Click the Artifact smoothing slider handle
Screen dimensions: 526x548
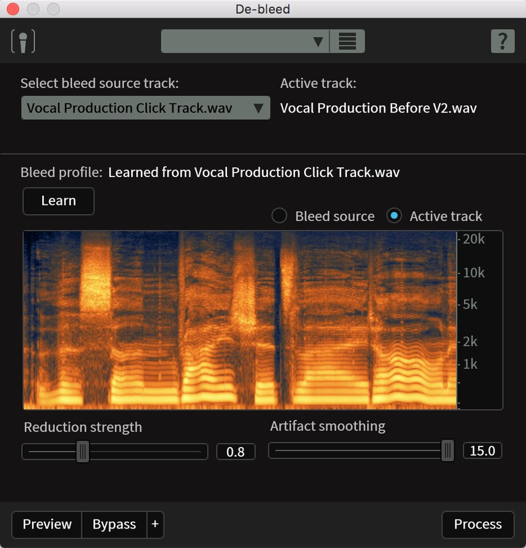click(448, 450)
